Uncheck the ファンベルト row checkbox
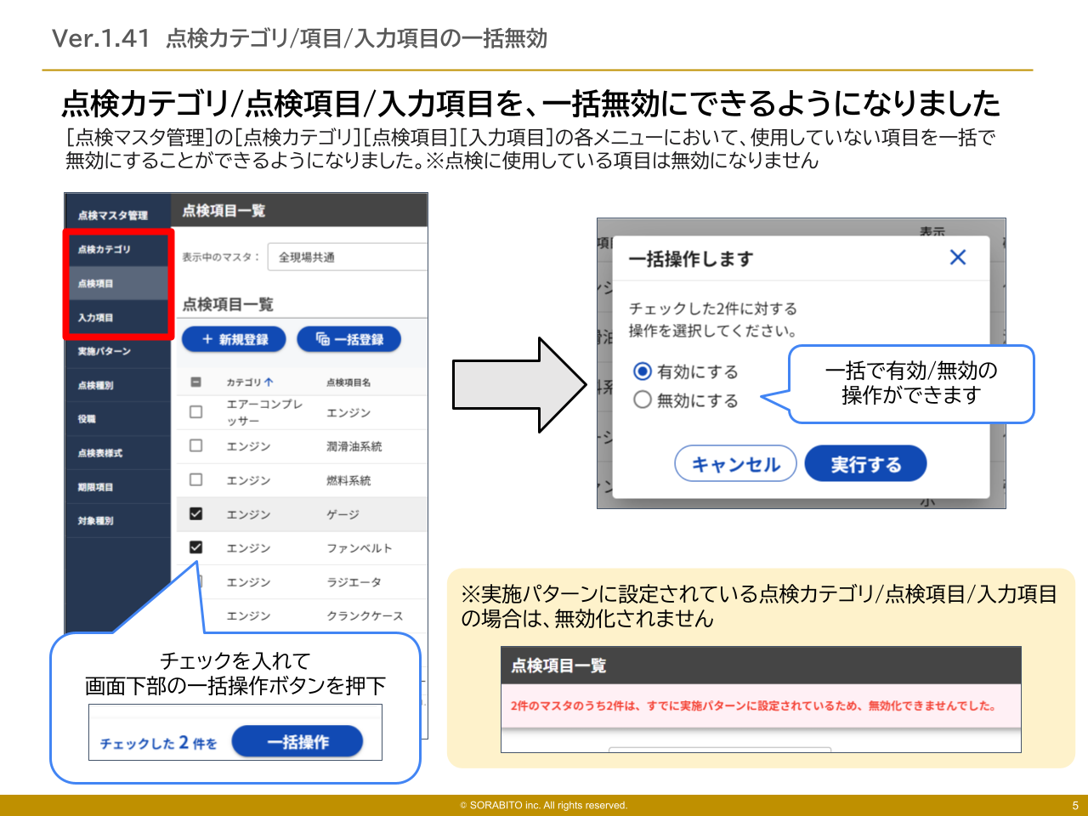This screenshot has height=816, width=1088. 195,547
